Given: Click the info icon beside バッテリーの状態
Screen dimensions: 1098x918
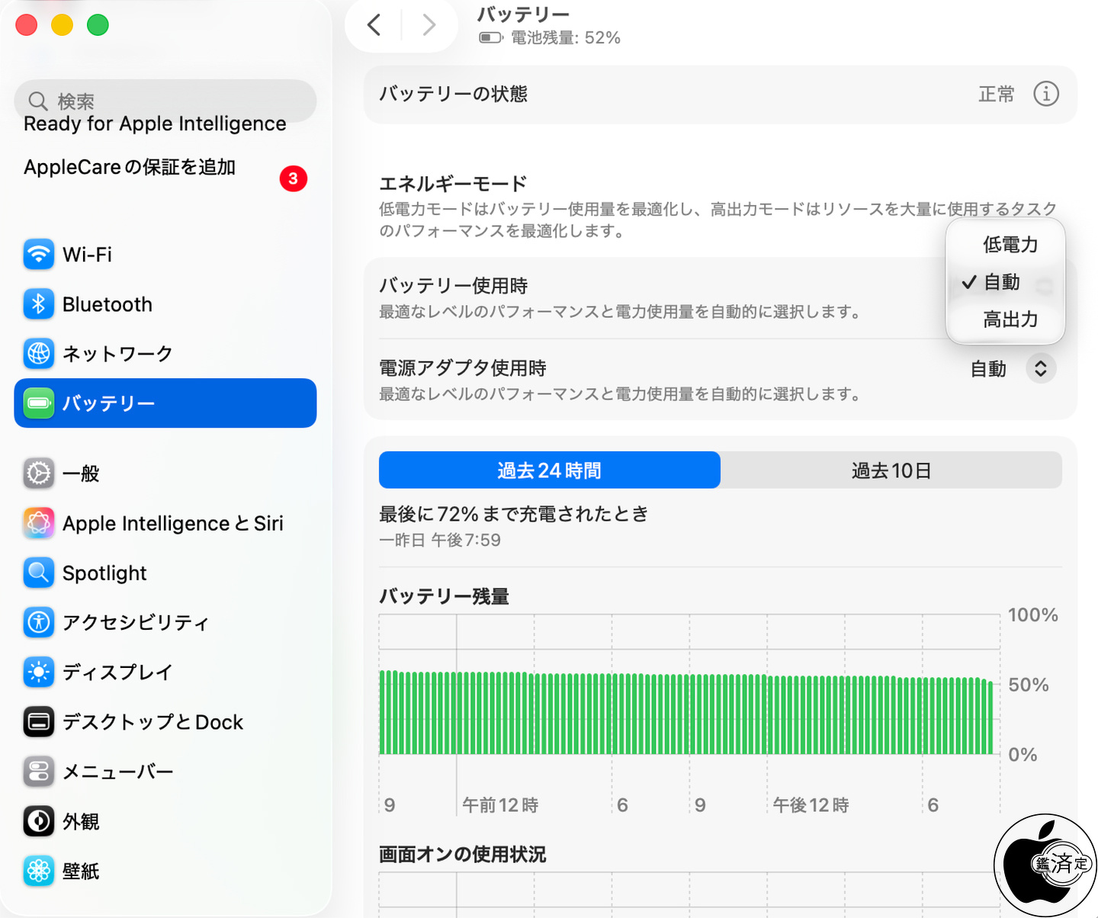Looking at the screenshot, I should tap(1045, 94).
